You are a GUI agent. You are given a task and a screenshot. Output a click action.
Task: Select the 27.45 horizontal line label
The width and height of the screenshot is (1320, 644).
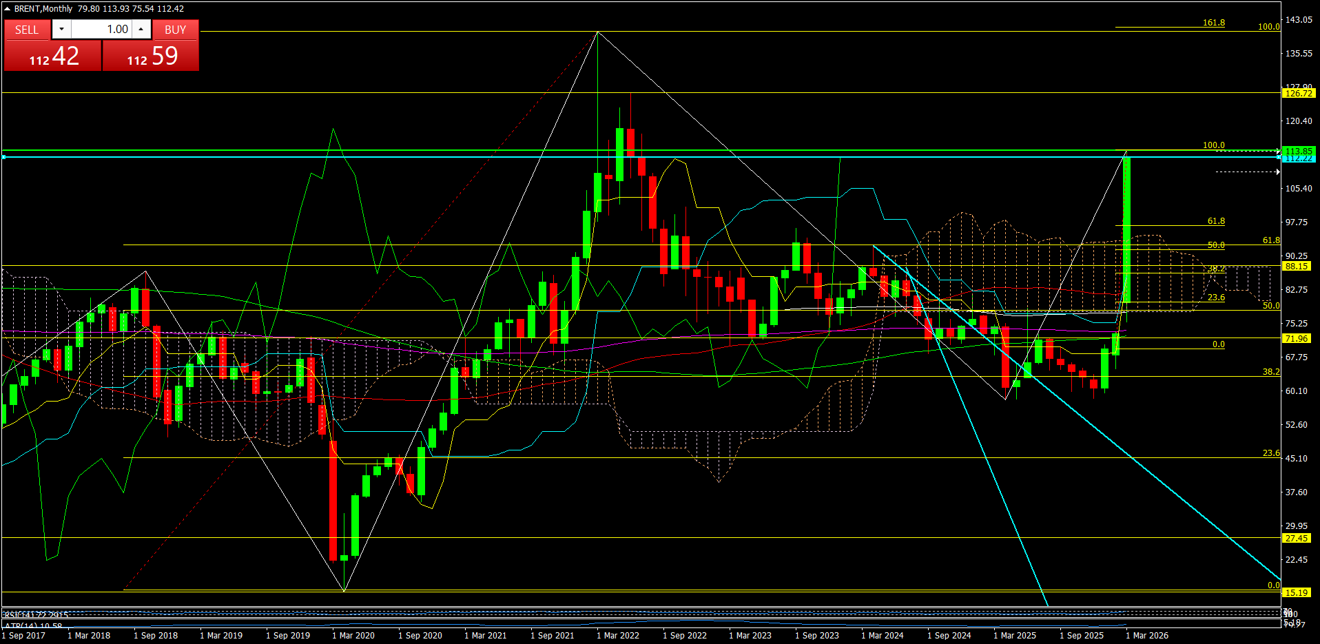coord(1296,539)
